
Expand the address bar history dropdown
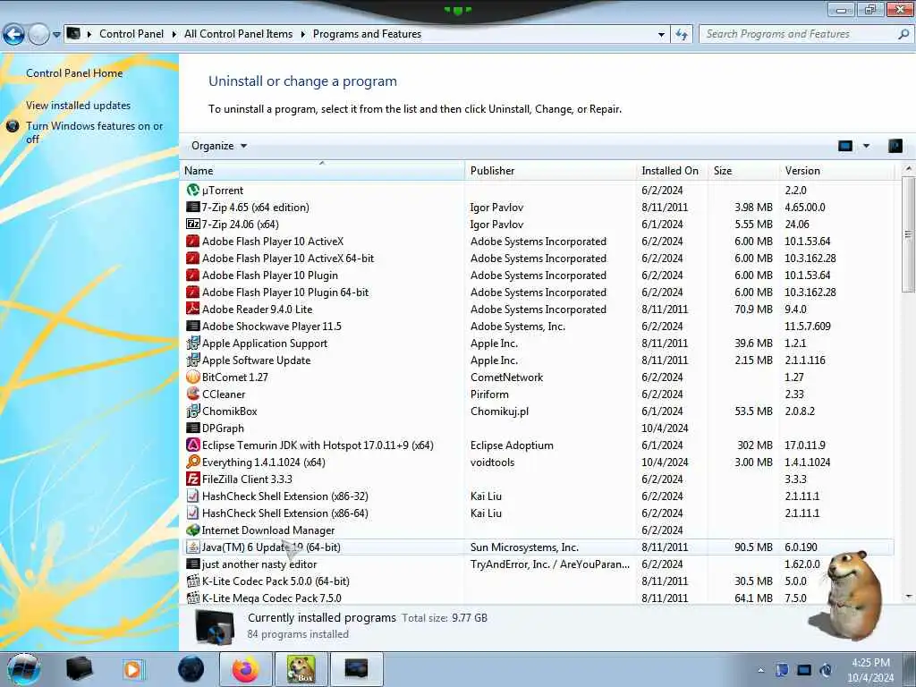pos(661,35)
